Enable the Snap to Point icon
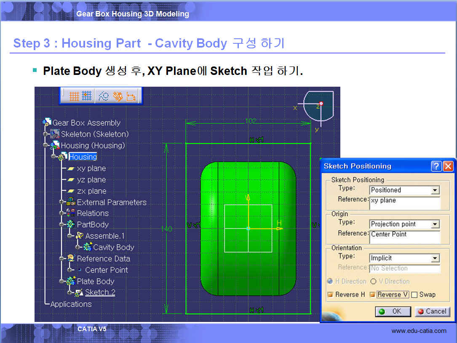The height and width of the screenshot is (343, 457). tap(87, 96)
